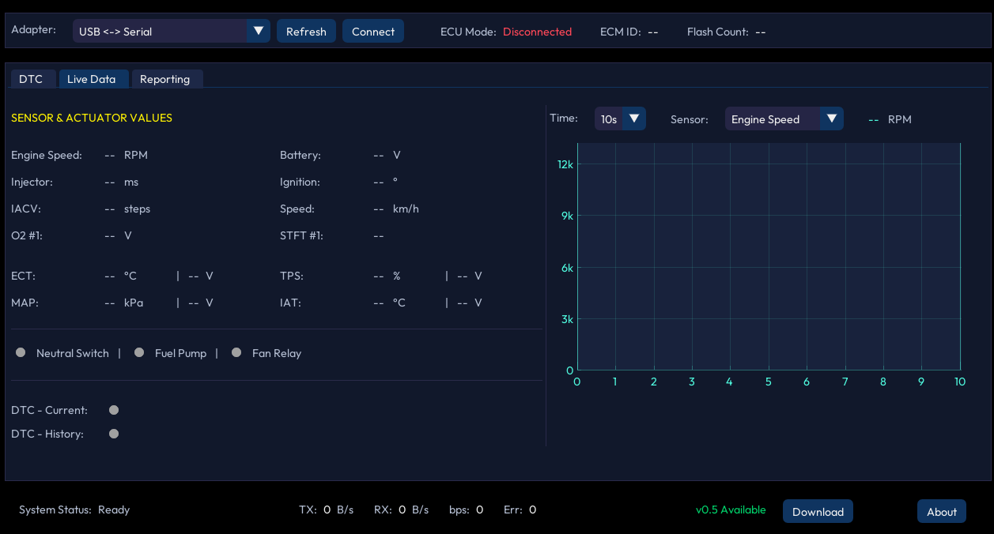
Task: Click the System Status Ready text
Action: pyautogui.click(x=74, y=510)
